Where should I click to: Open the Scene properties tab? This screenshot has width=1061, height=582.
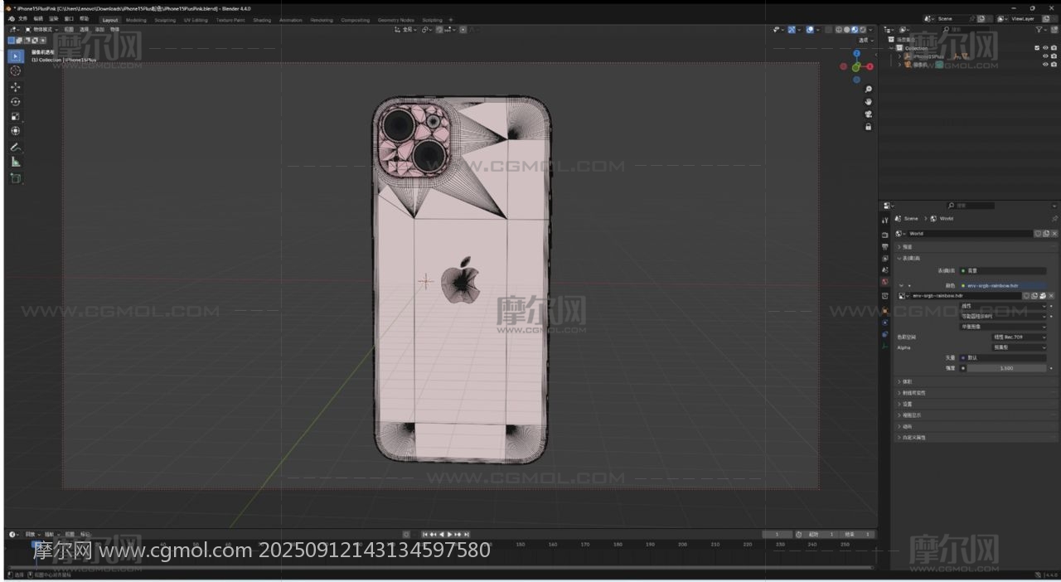[884, 269]
